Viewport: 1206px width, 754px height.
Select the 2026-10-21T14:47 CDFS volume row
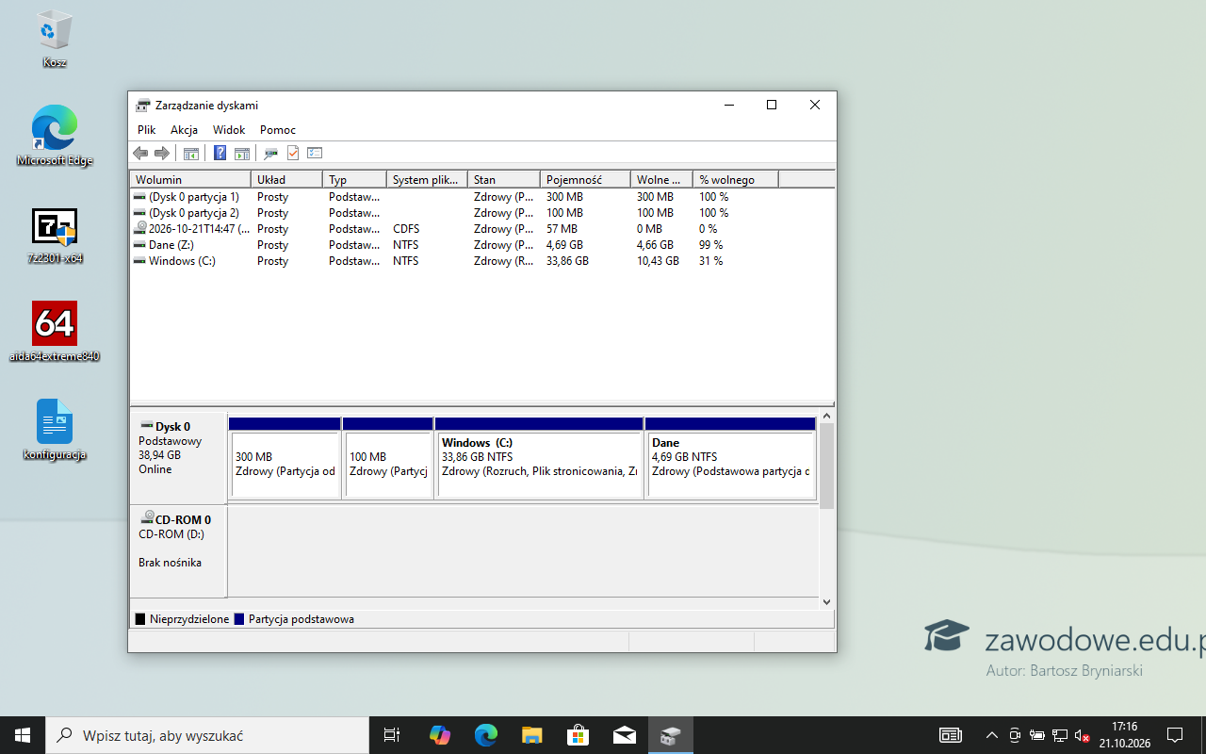pyautogui.click(x=481, y=229)
